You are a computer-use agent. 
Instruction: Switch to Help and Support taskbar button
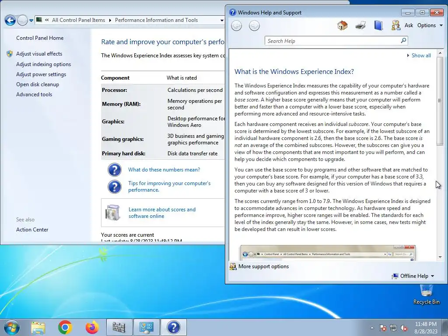pos(173,327)
